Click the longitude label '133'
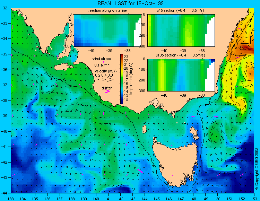The width and height of the screenshot is (260, 201). (11, 199)
